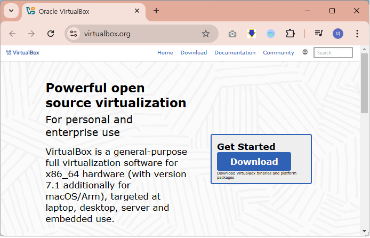Screen dimensions: 370x238
Task: Close the Chrome window
Action: coord(357,11)
